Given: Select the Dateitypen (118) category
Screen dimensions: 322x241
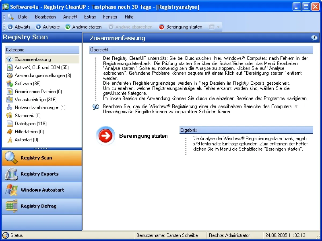Looking at the screenshot, I should [x=31, y=124].
